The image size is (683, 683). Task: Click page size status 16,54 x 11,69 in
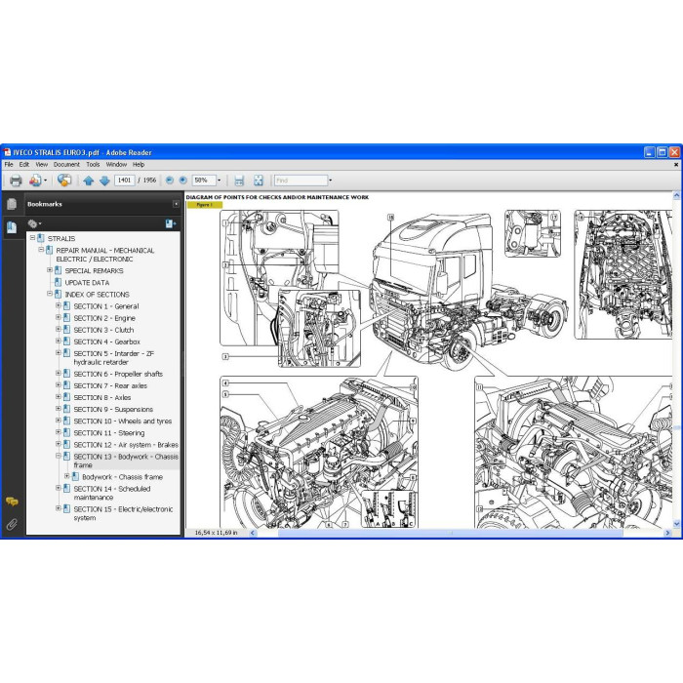[216, 533]
